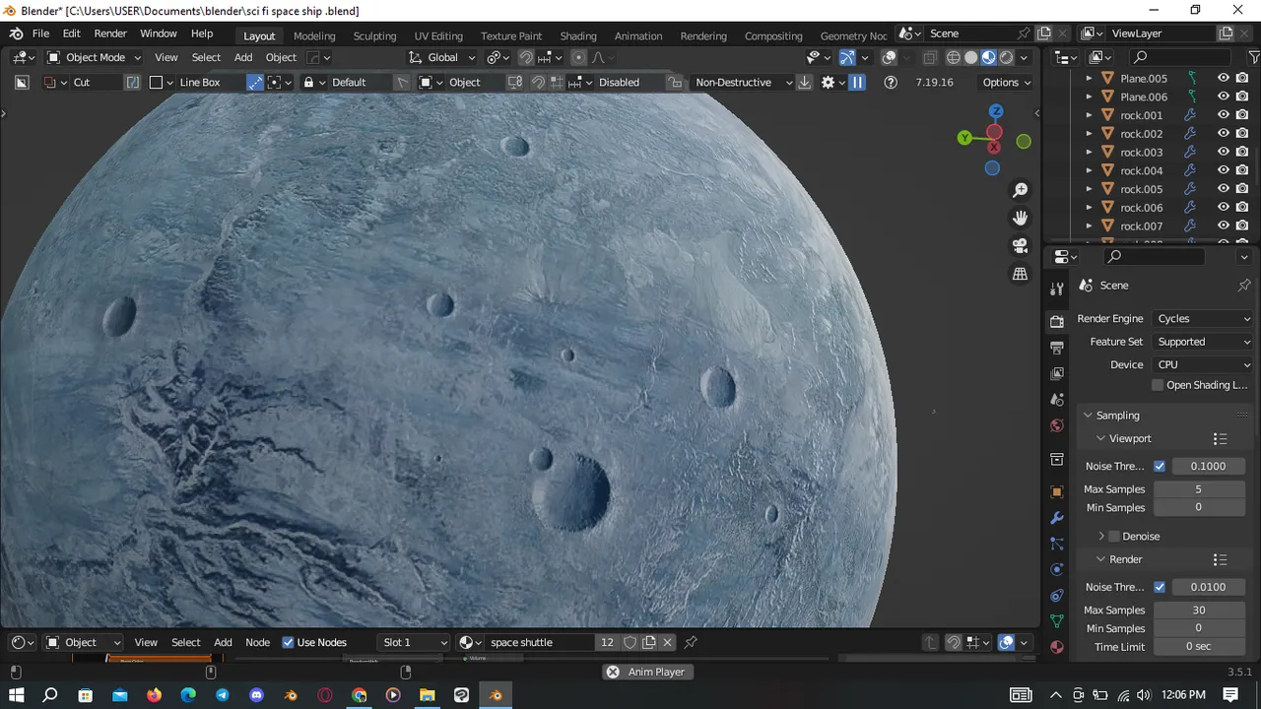Viewport: 1261px width, 709px height.
Task: Open the Feature Set Supported dropdown
Action: 1204,342
